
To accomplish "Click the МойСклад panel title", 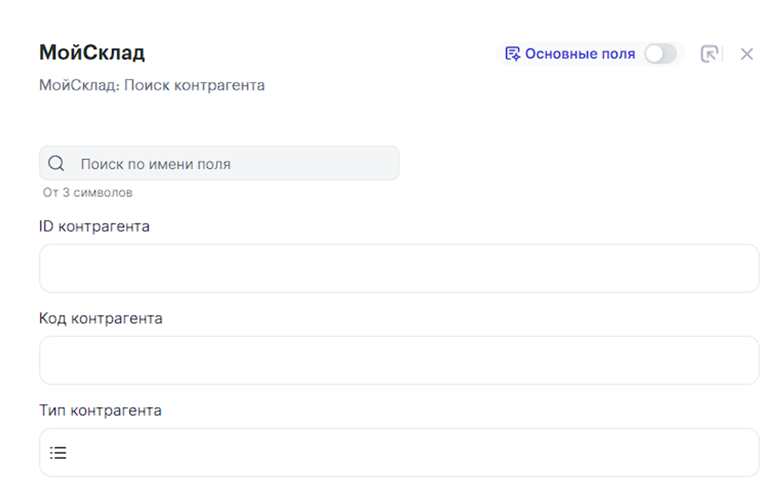I will pos(92,53).
